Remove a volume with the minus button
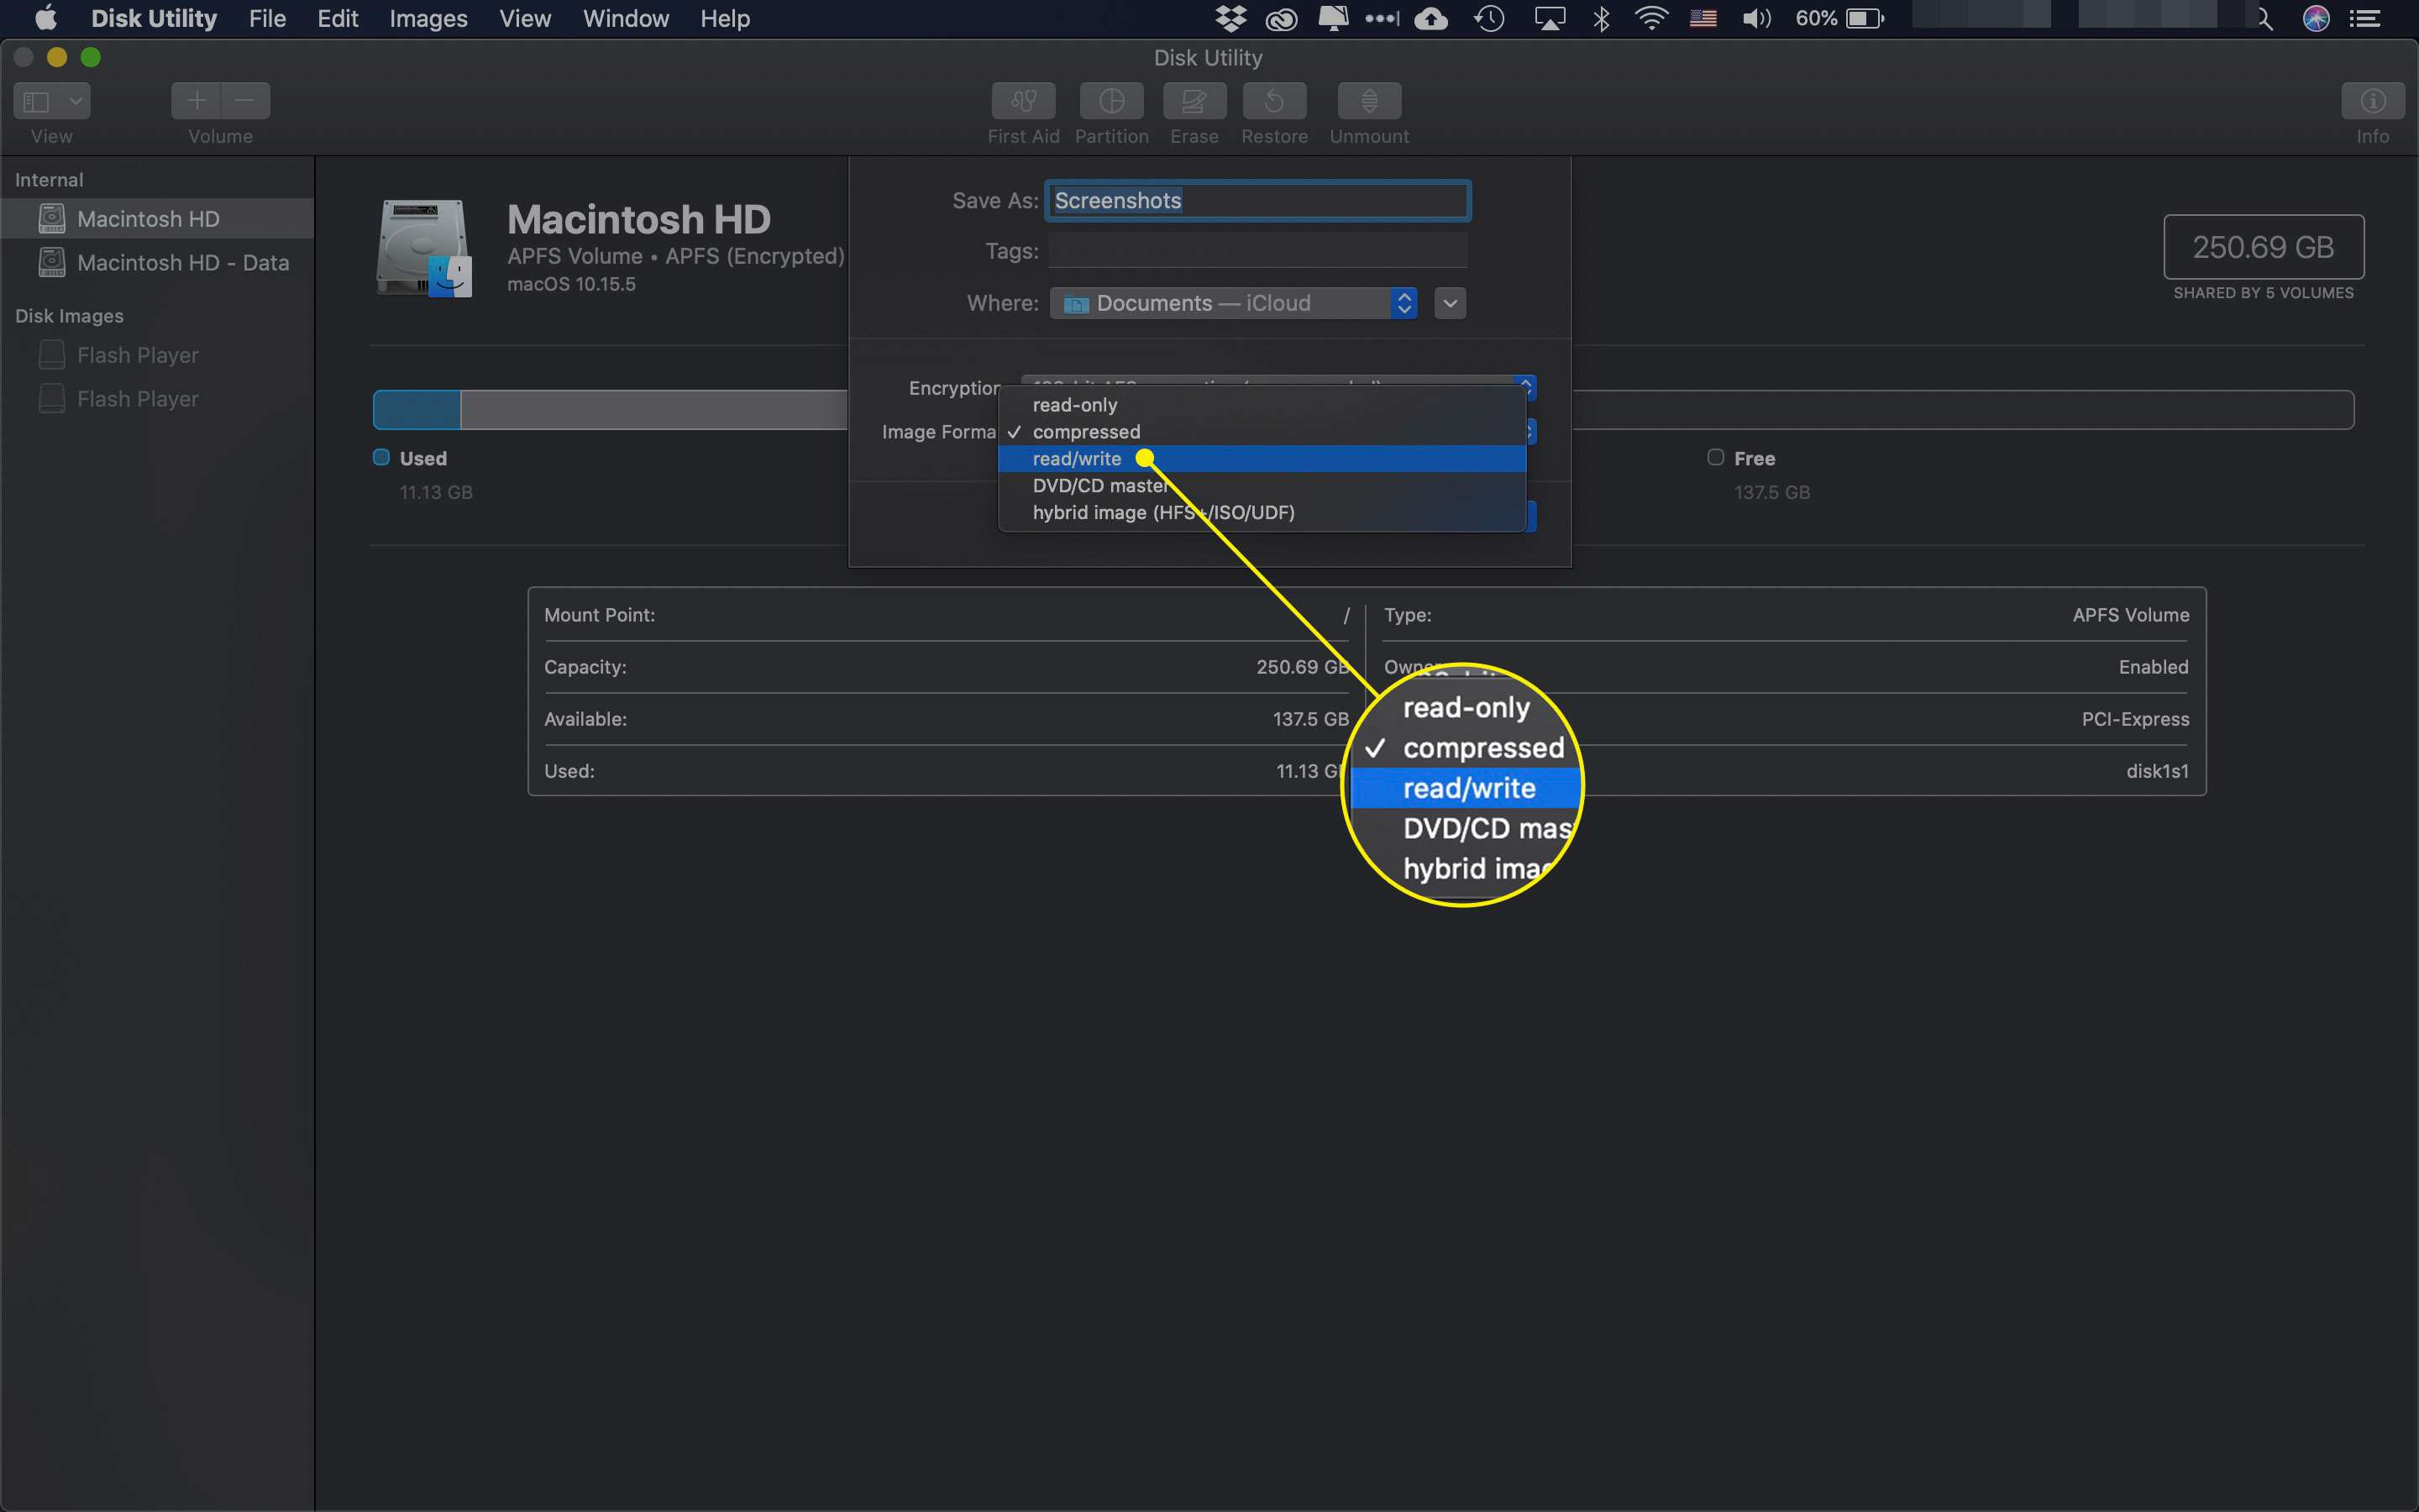This screenshot has width=2419, height=1512. pyautogui.click(x=246, y=101)
